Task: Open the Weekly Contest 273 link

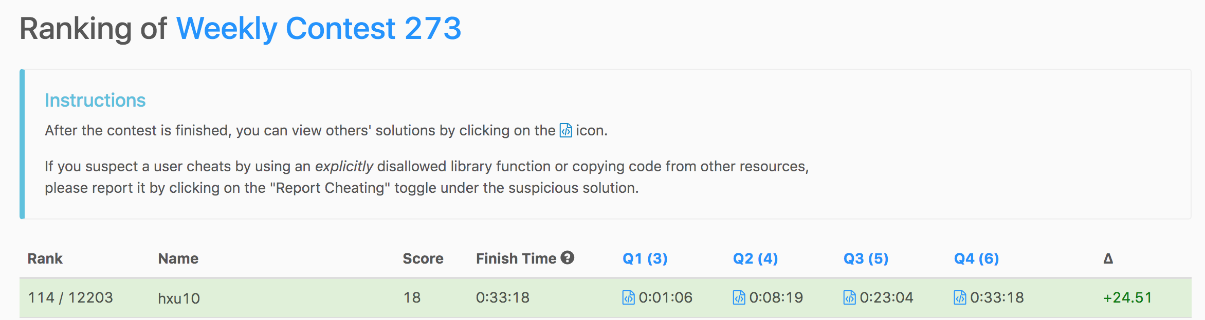Action: pos(319,28)
